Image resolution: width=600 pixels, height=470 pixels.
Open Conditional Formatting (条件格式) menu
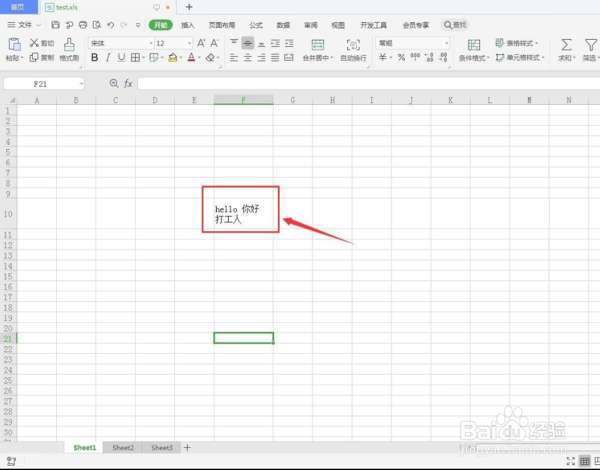click(474, 50)
